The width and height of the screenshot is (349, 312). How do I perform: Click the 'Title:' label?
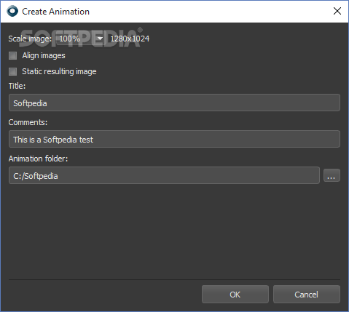click(x=17, y=86)
